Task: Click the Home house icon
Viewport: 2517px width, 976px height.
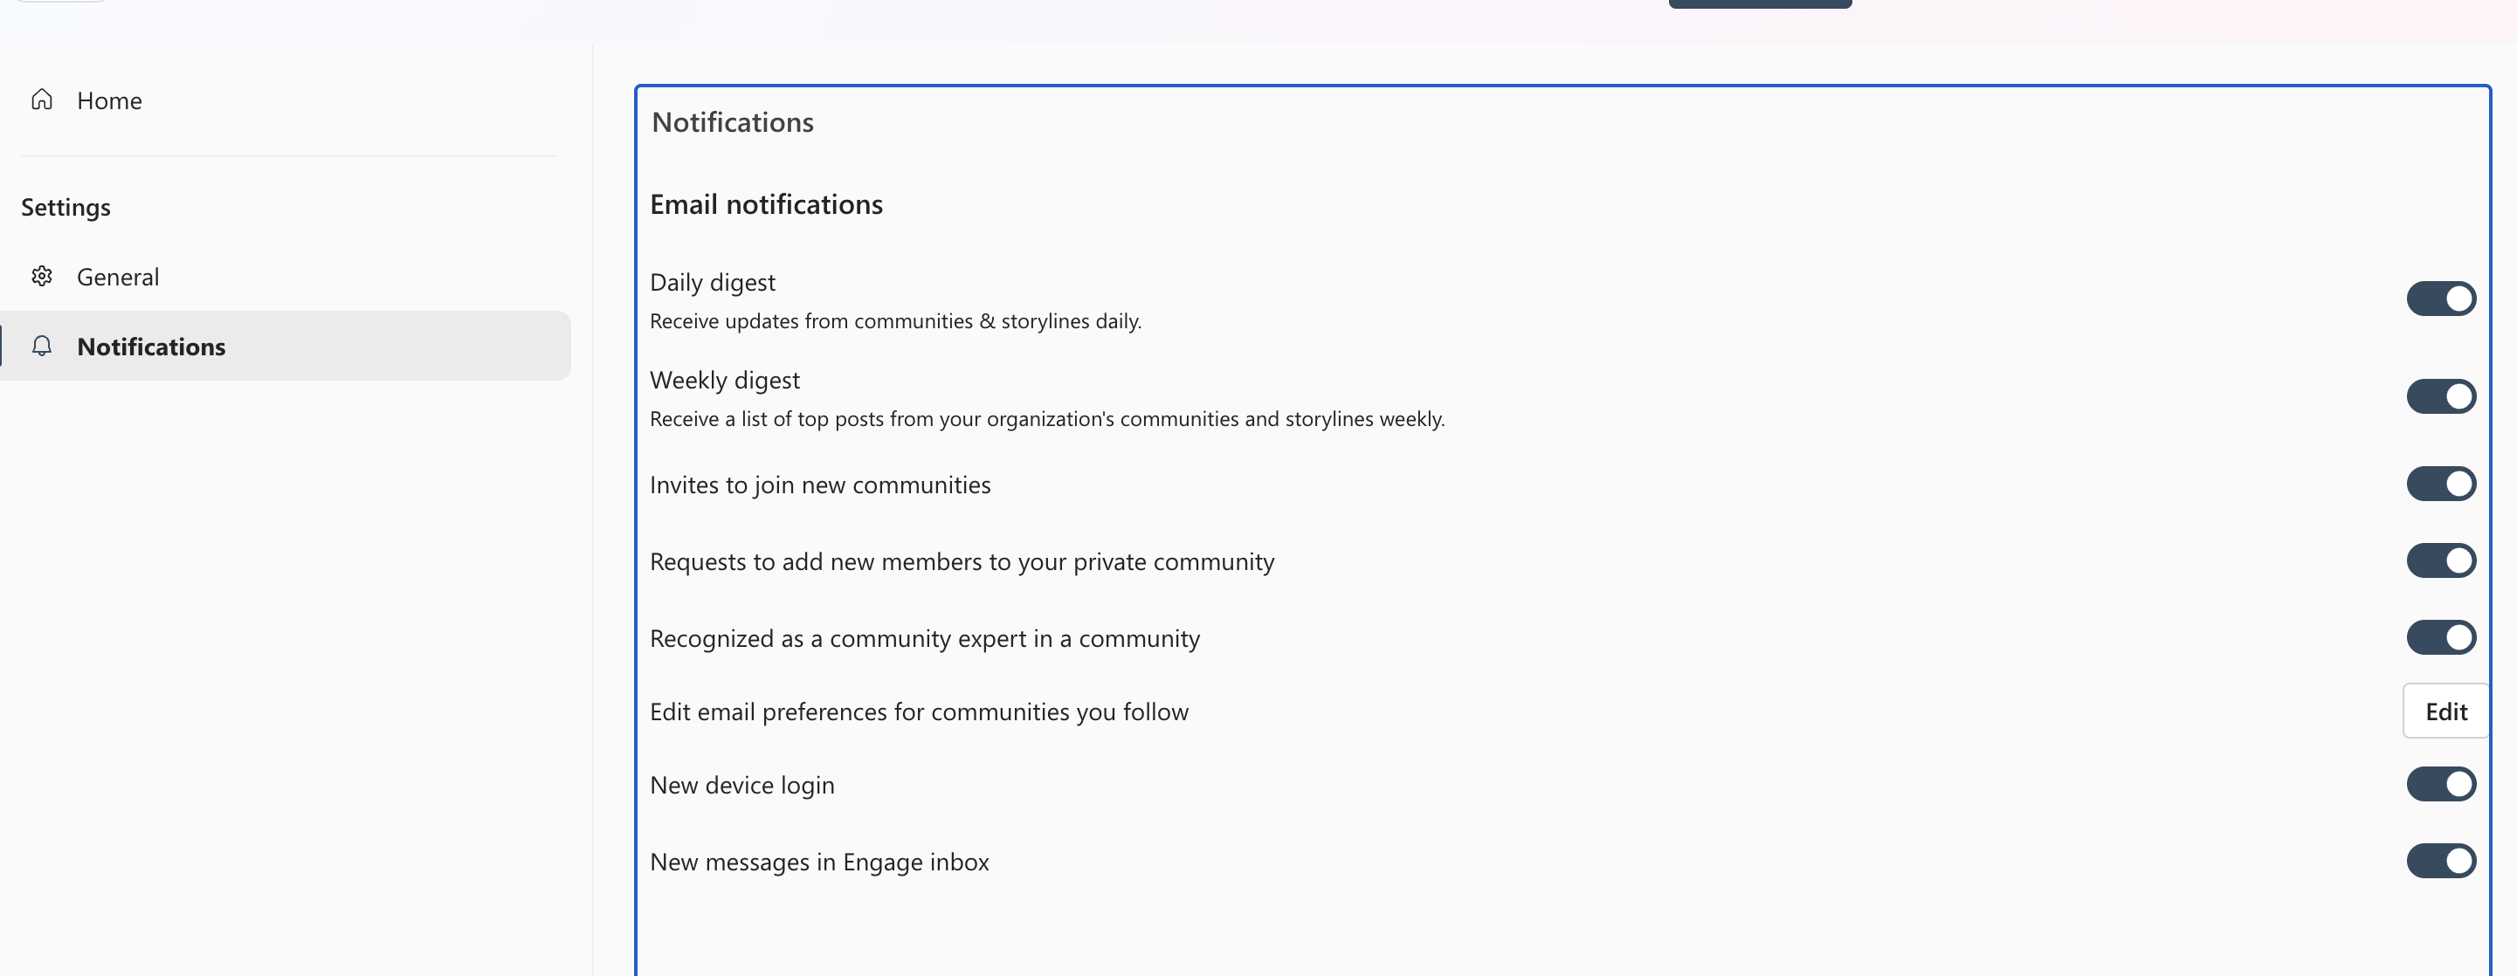Action: pos(42,100)
